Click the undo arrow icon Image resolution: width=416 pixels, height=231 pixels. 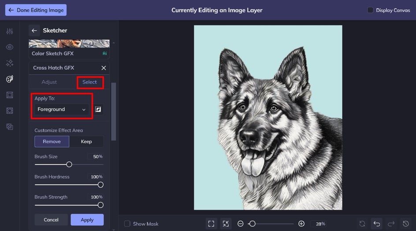tap(377, 224)
